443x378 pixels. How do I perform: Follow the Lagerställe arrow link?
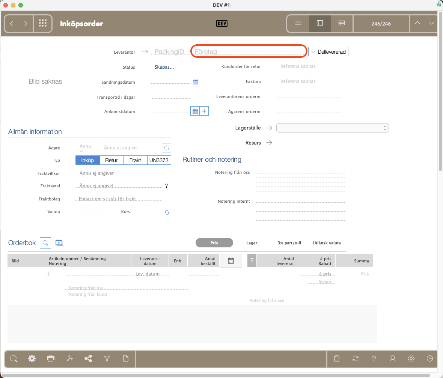(x=269, y=128)
